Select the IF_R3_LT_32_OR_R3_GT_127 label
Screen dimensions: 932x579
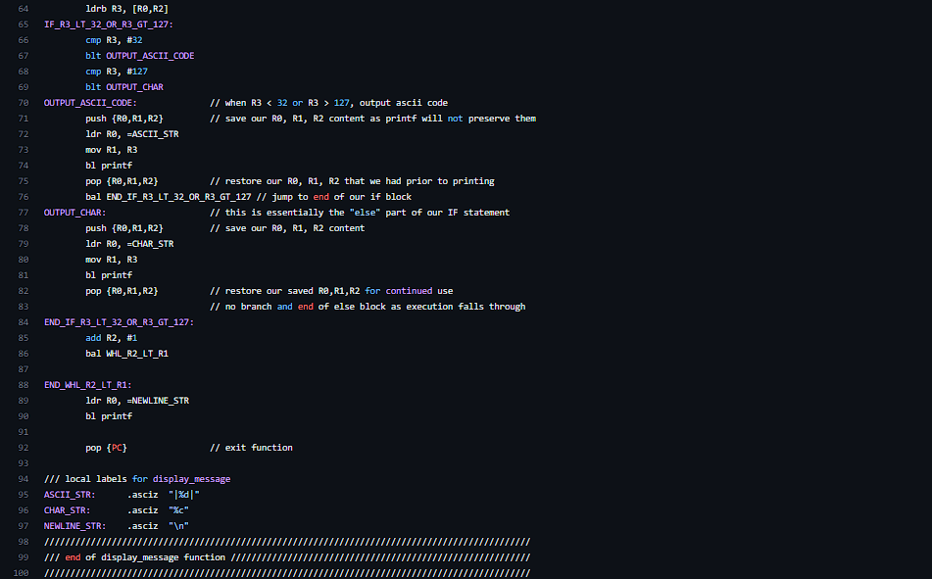point(108,24)
